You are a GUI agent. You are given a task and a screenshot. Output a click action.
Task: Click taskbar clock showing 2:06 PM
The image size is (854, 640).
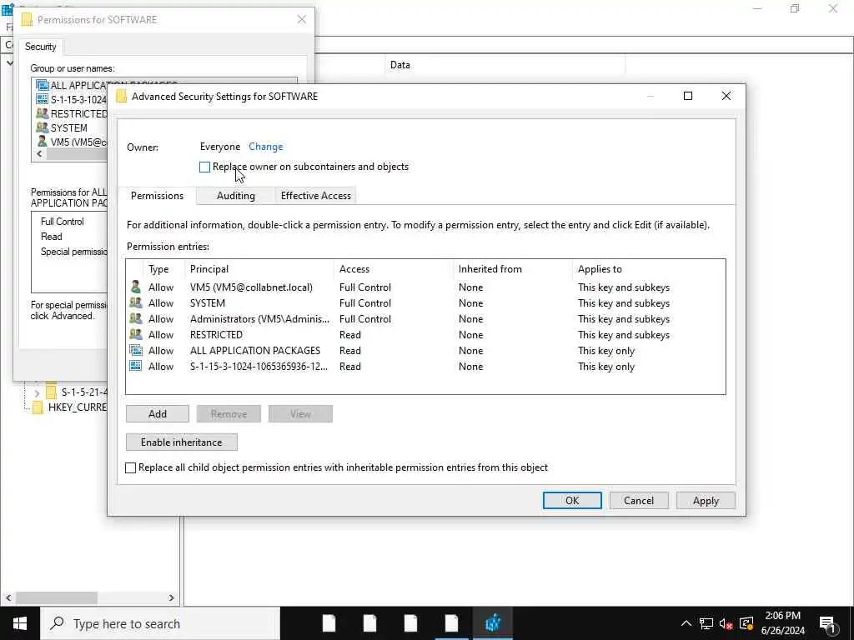coord(782,623)
